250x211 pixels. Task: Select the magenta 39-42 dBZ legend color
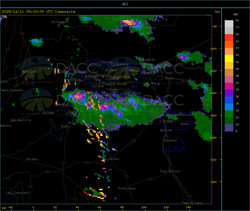pos(229,86)
